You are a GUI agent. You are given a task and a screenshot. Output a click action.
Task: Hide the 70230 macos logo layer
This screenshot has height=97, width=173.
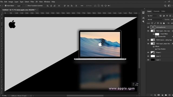(x=148, y=40)
